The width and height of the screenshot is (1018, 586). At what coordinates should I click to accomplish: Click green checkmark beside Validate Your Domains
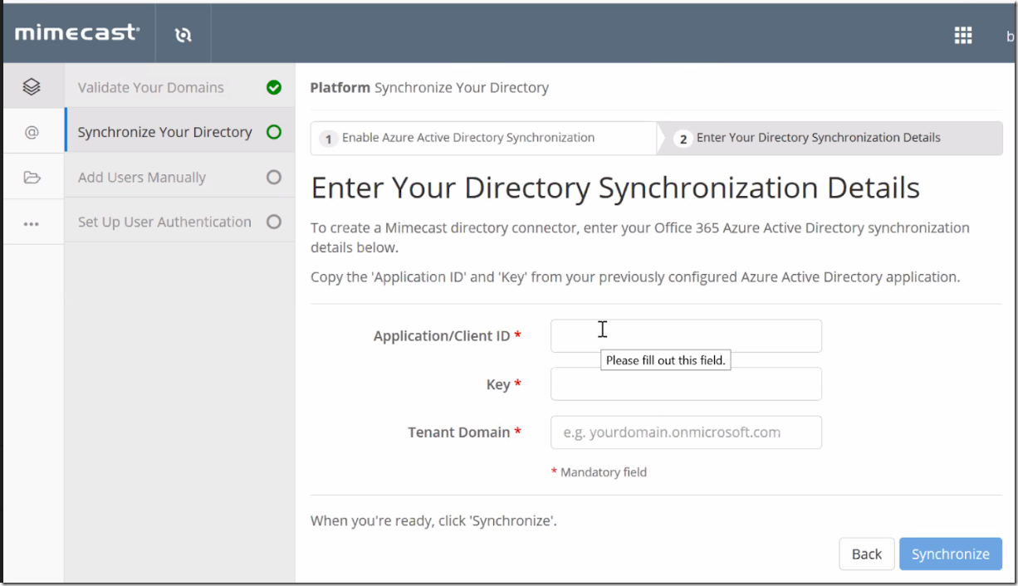(x=274, y=87)
